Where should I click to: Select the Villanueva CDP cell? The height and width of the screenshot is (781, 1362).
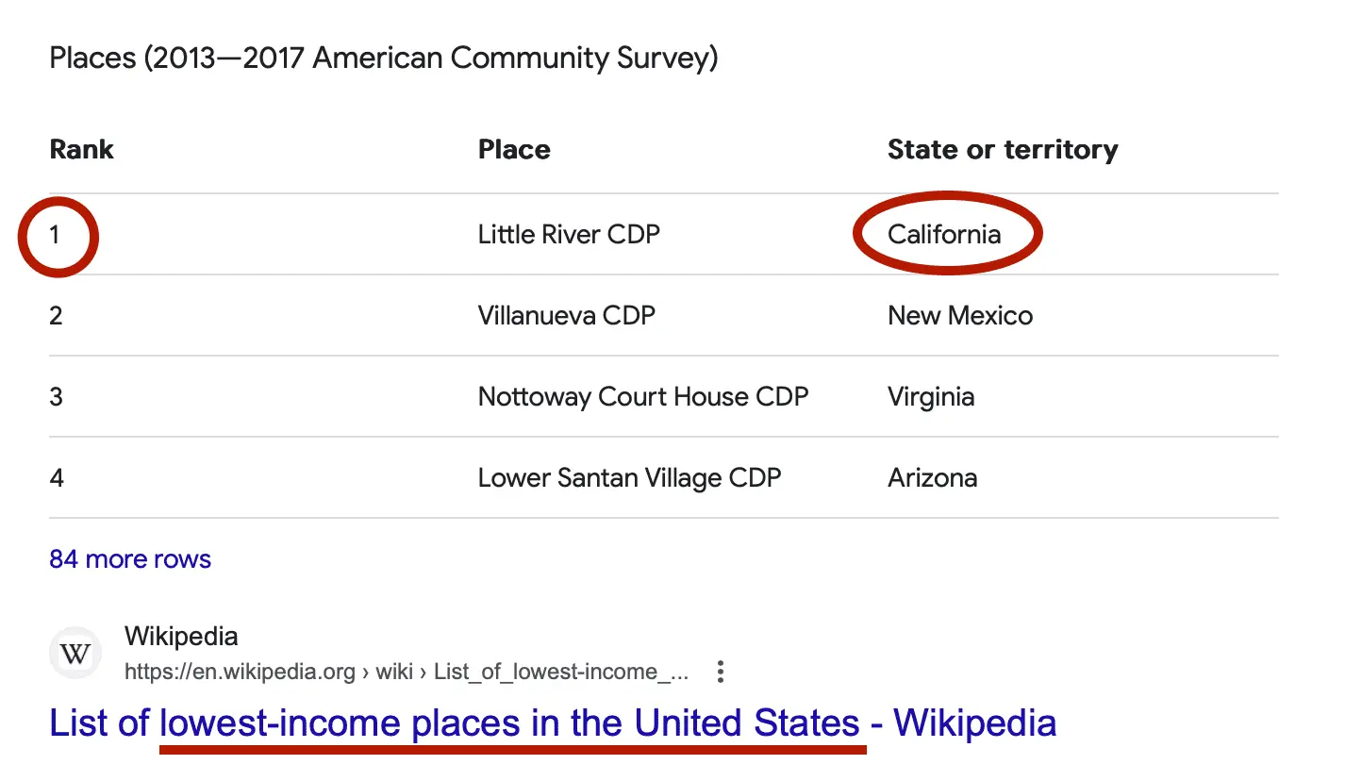[566, 315]
